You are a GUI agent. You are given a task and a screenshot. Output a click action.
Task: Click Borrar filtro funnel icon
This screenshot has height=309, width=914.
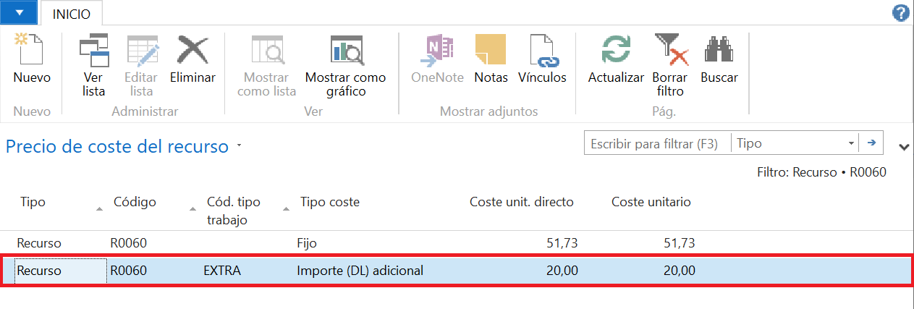pos(670,51)
